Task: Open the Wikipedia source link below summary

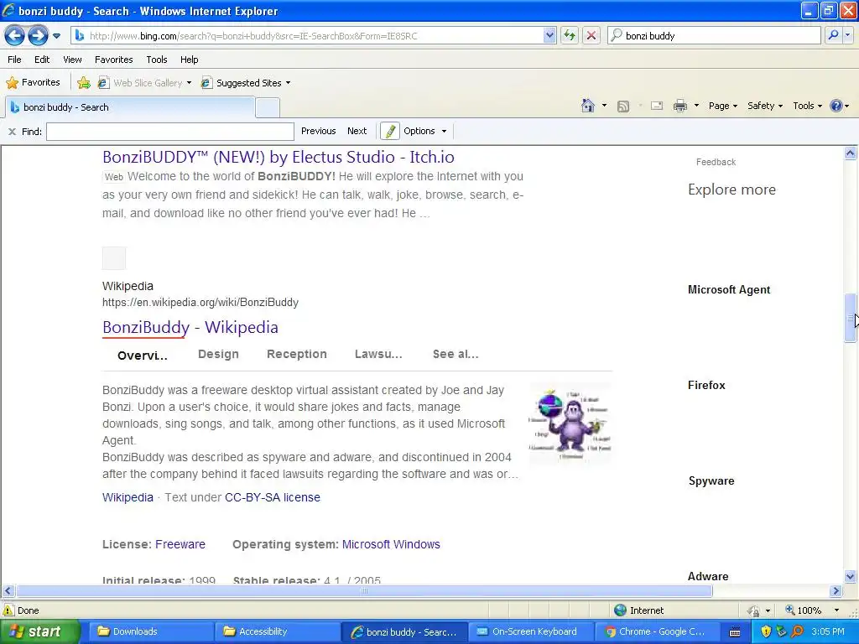Action: click(x=128, y=497)
